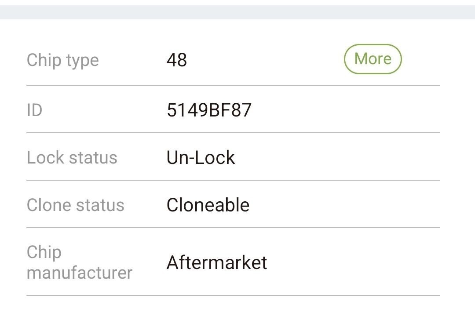Select the ID value 5149BF87
Viewport: 475px width, 309px height.
(x=209, y=110)
